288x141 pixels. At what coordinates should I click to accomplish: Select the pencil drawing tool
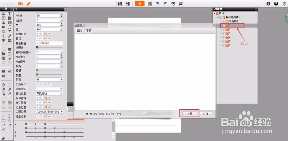pos(10,36)
